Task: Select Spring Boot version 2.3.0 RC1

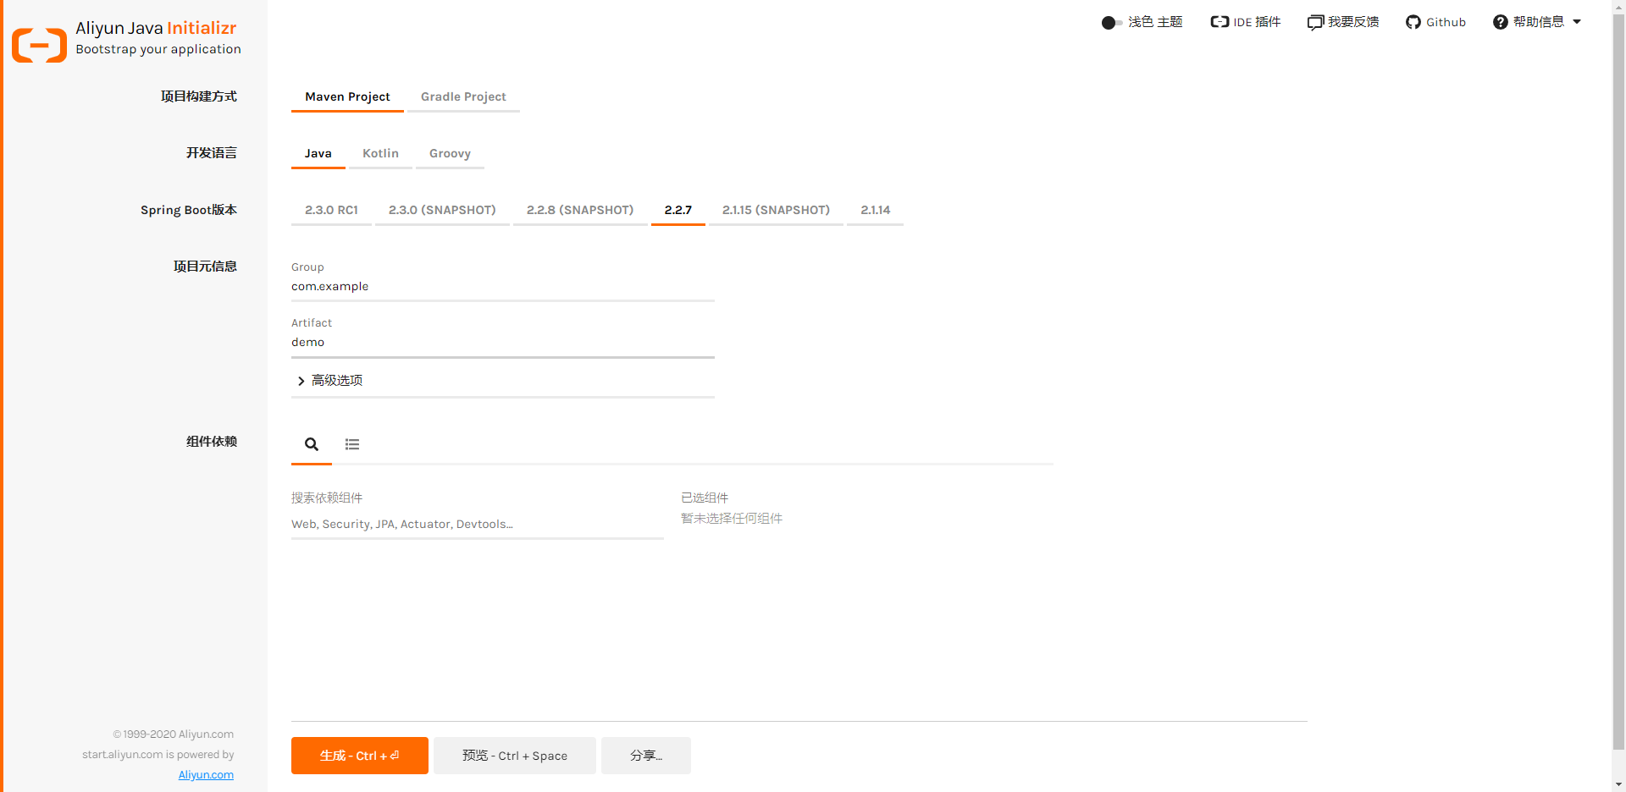Action: tap(331, 210)
